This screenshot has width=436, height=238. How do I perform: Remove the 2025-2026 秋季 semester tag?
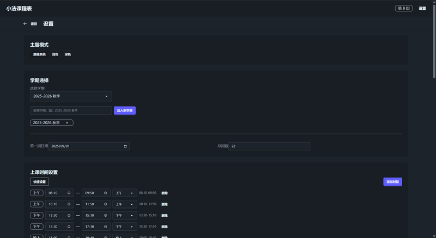(67, 123)
